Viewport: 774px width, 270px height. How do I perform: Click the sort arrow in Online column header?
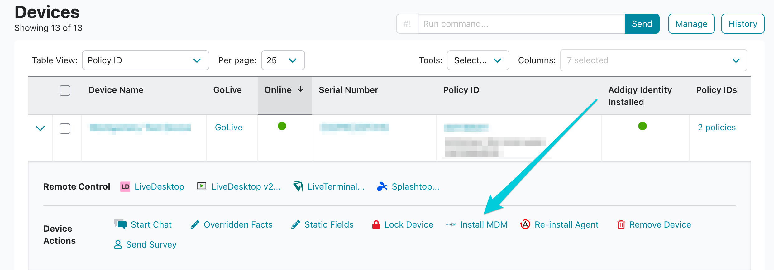300,89
